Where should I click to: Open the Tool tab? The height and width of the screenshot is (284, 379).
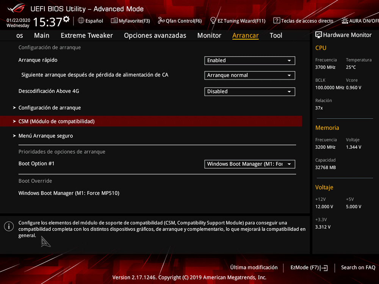pos(276,36)
